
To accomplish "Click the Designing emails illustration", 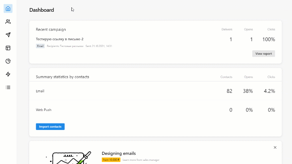I will pyautogui.click(x=69, y=158).
